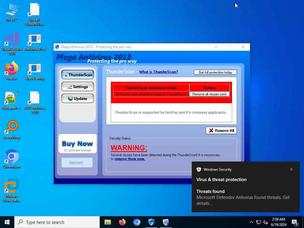Open the Windows Start menu
This screenshot has width=304, height=228.
coord(7,222)
